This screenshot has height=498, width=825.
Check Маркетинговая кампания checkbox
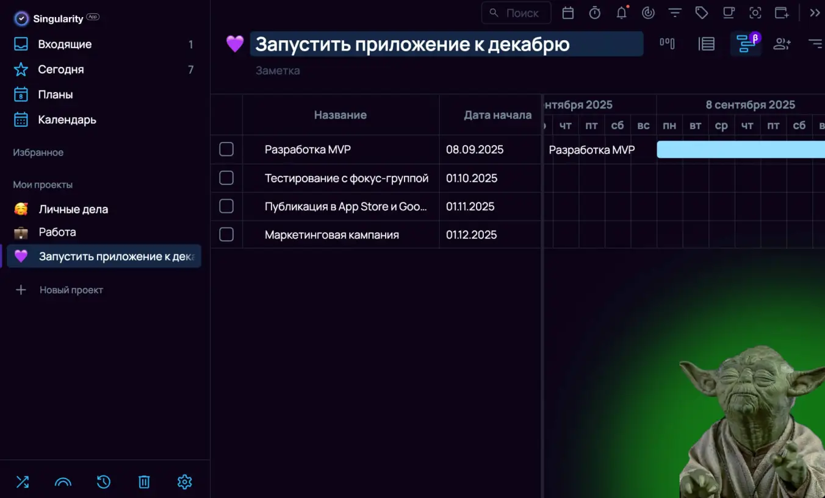click(226, 234)
